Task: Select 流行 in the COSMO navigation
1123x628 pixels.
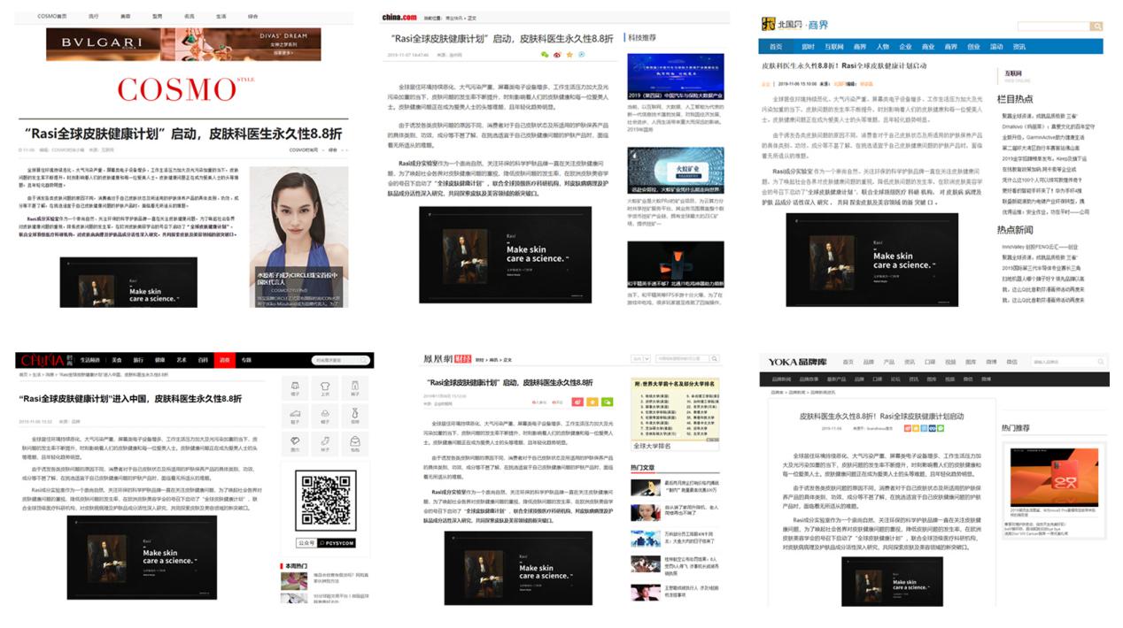Action: (x=94, y=16)
